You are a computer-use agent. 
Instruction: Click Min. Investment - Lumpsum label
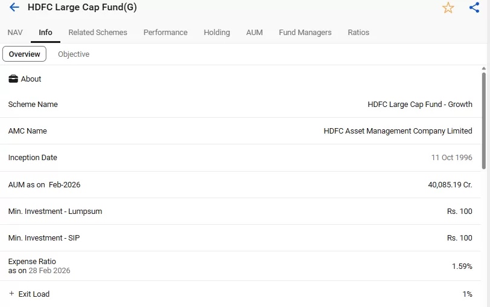(x=55, y=212)
